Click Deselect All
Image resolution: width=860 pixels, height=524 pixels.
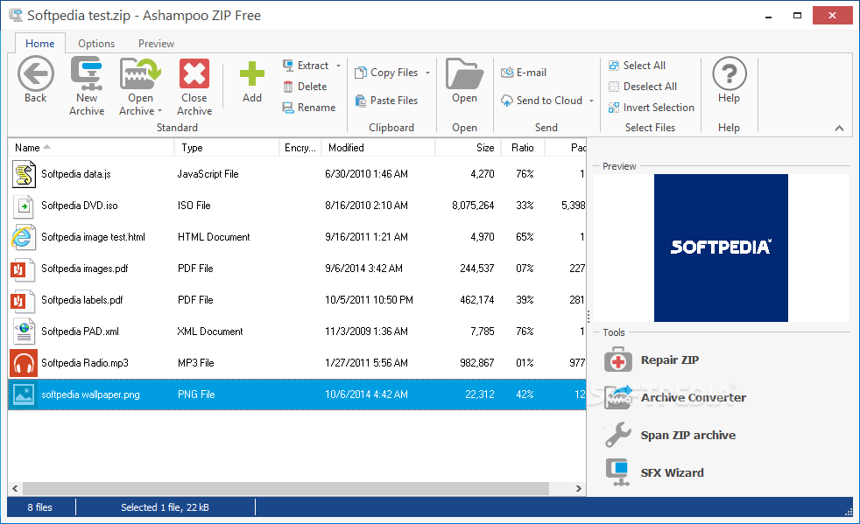tap(642, 87)
